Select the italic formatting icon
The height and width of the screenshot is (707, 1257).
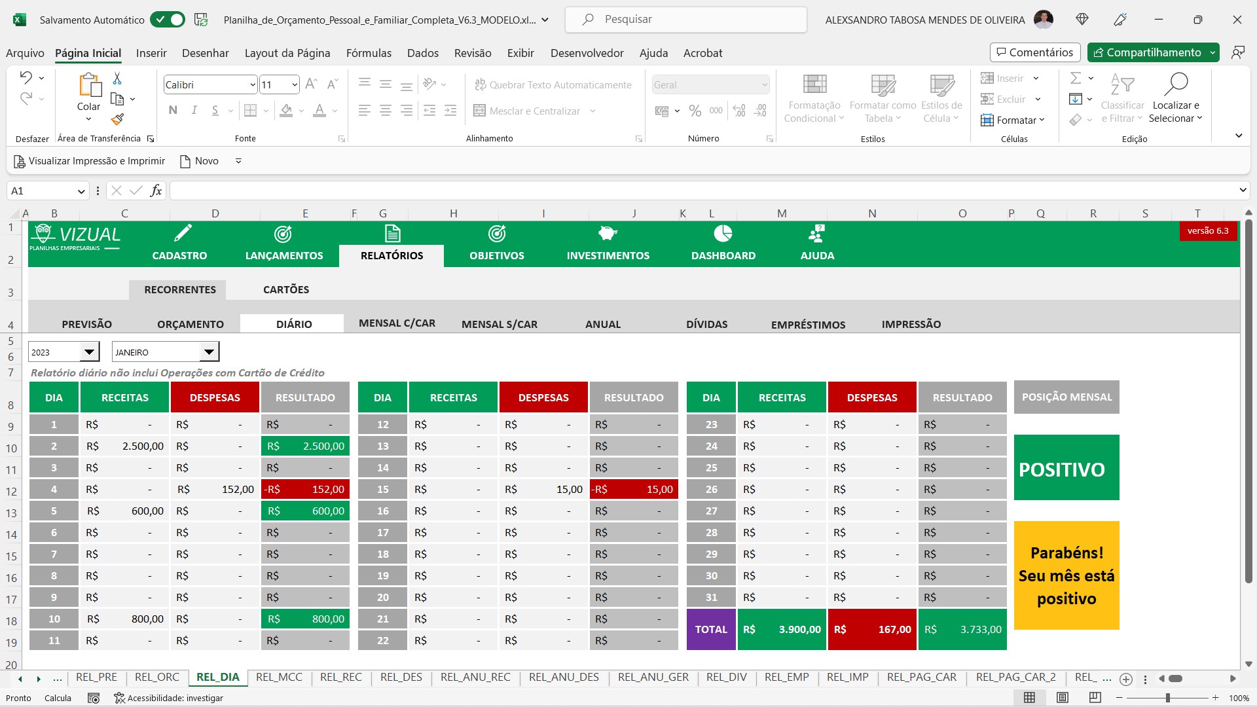click(x=194, y=110)
